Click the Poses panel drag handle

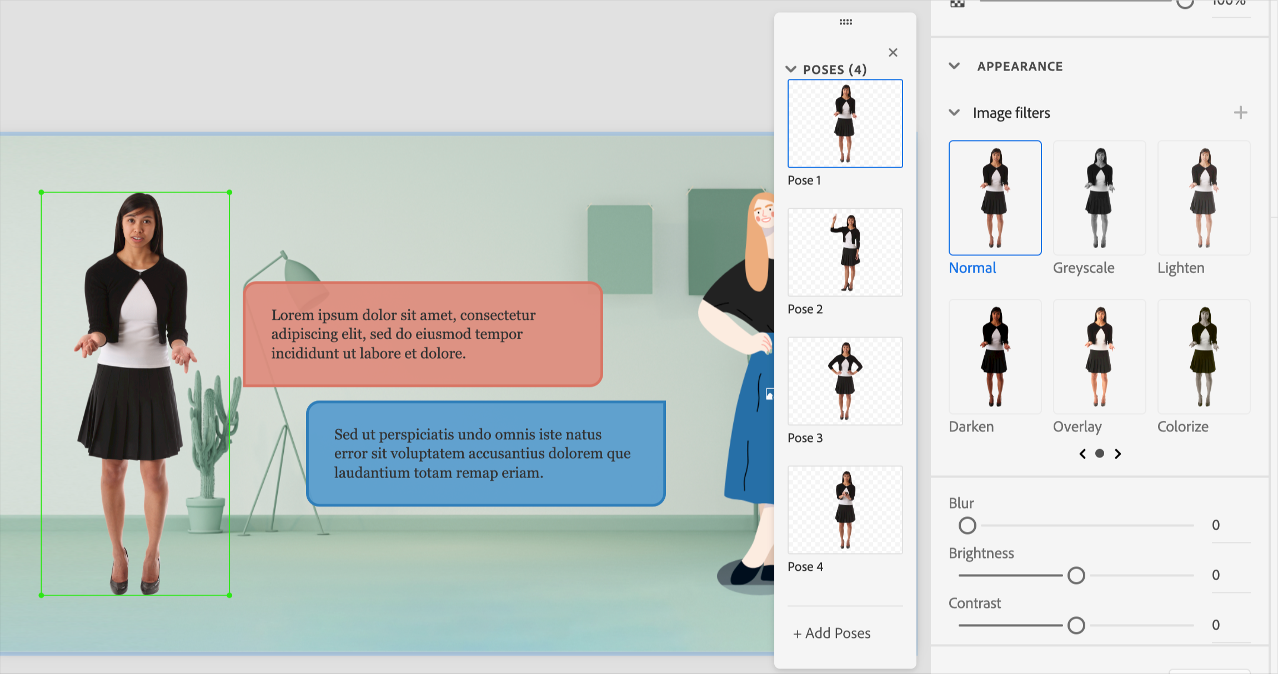pyautogui.click(x=845, y=22)
